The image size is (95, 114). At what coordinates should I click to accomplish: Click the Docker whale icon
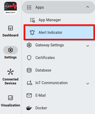click(29, 108)
